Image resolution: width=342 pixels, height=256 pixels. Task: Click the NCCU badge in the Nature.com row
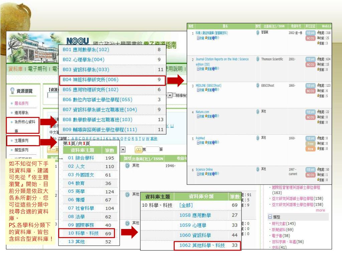point(310,117)
